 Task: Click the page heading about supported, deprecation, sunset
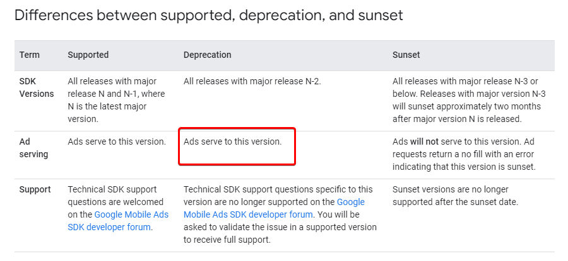coord(209,15)
